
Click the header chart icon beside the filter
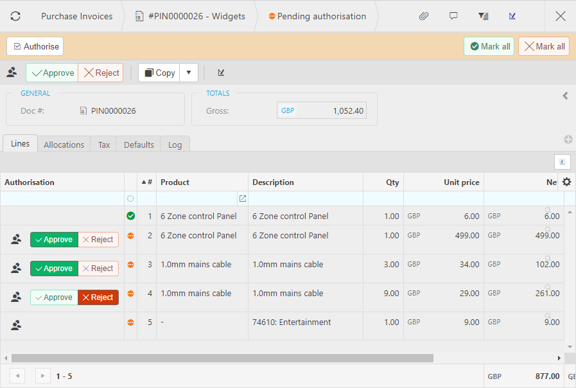click(512, 16)
